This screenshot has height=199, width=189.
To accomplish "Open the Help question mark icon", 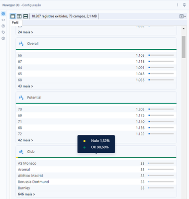I will [x=3, y=38].
